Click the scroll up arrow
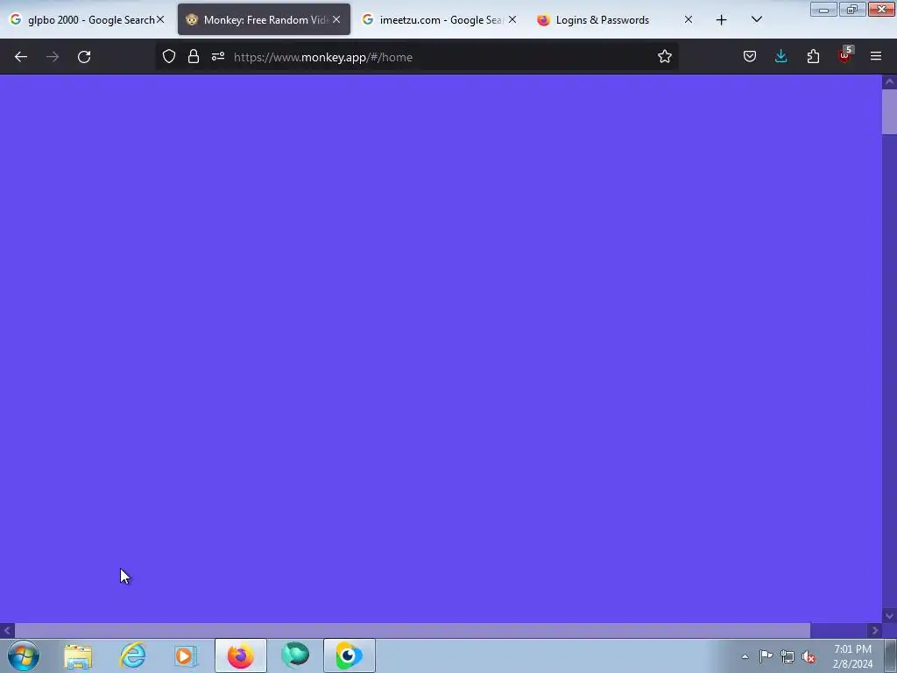Image resolution: width=897 pixels, height=673 pixels. pos(889,81)
